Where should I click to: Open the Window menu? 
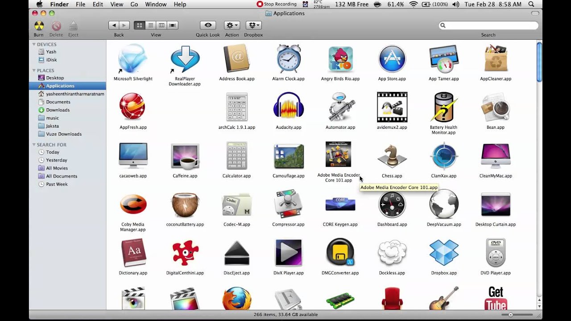[156, 4]
